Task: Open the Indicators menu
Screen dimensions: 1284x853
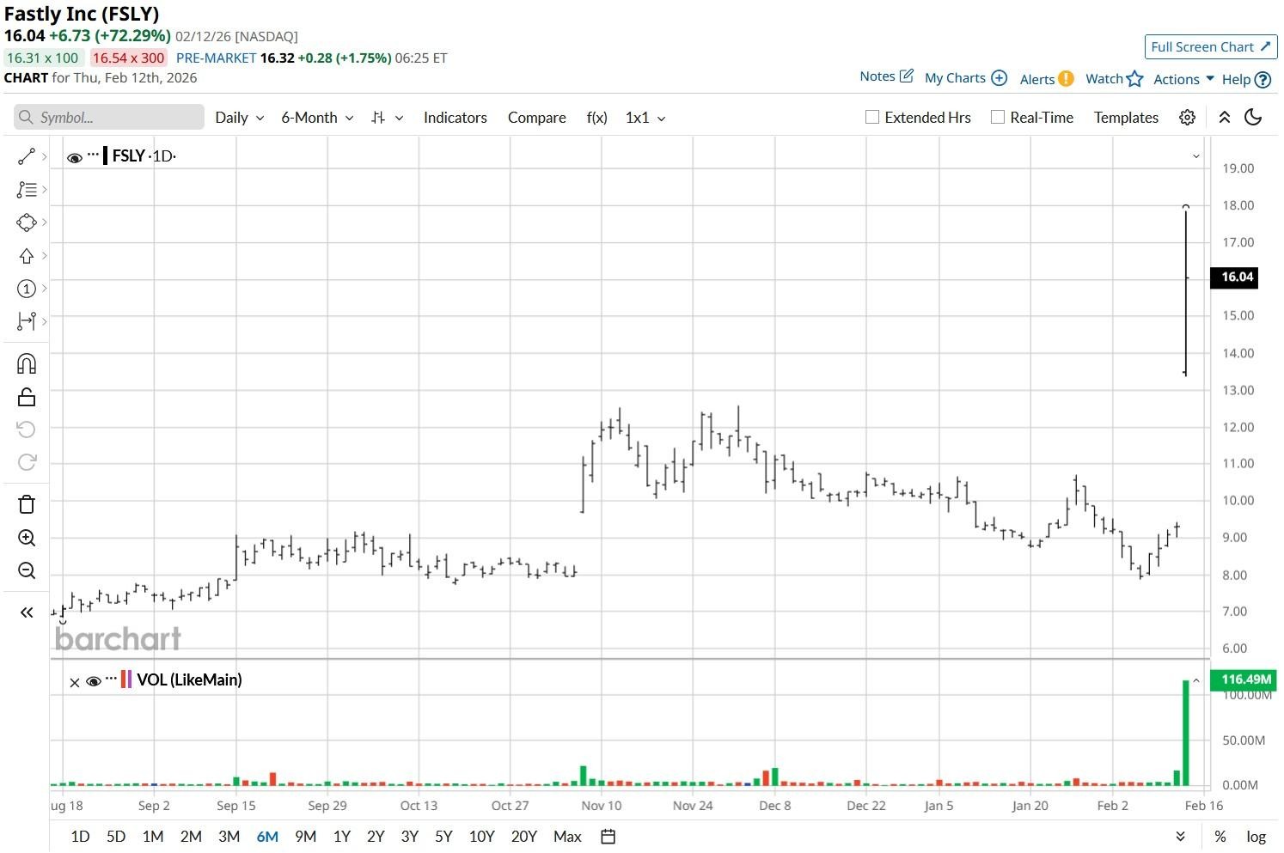Action: point(456,118)
